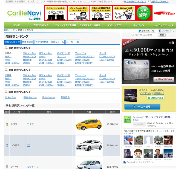
Task: Open マイカー管理 in the green navigation bar
Action: click(x=114, y=25)
